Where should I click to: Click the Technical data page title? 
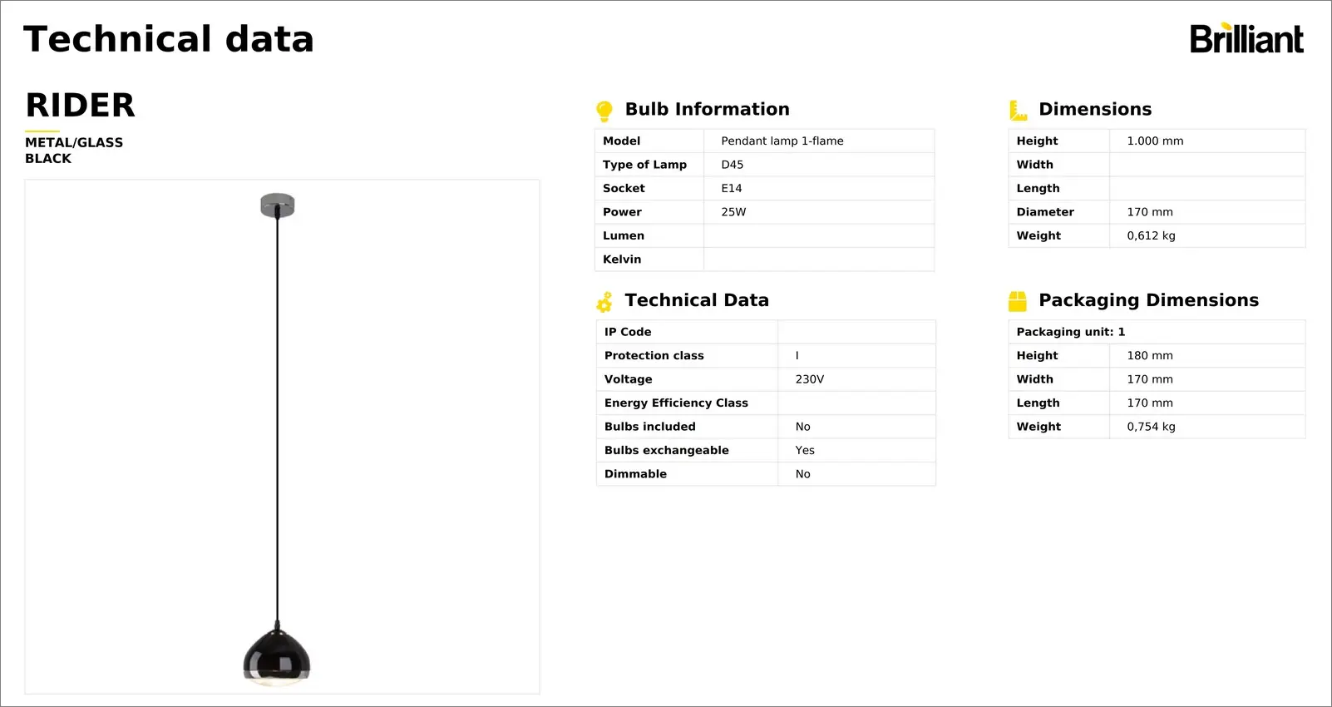pyautogui.click(x=169, y=39)
